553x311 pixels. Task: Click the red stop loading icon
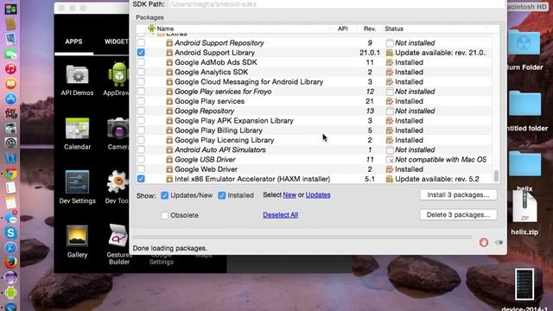click(x=484, y=242)
